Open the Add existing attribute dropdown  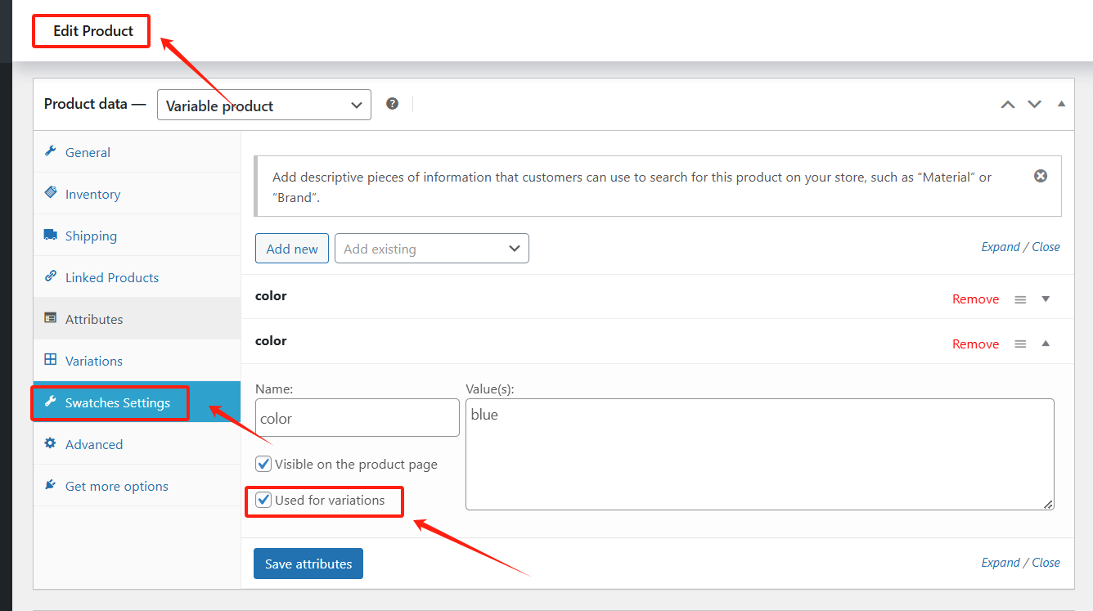431,249
